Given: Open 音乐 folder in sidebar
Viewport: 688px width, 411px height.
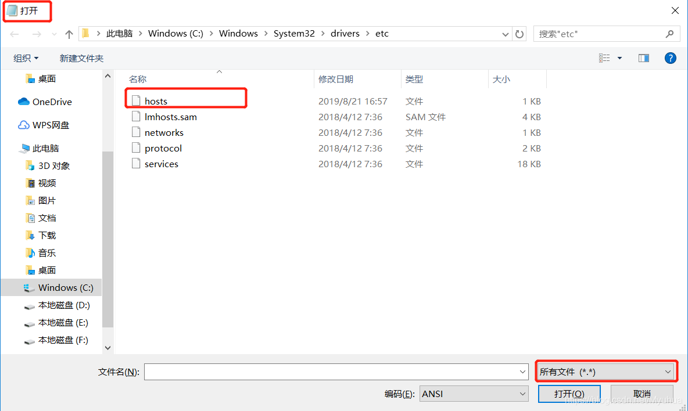Looking at the screenshot, I should pos(46,253).
